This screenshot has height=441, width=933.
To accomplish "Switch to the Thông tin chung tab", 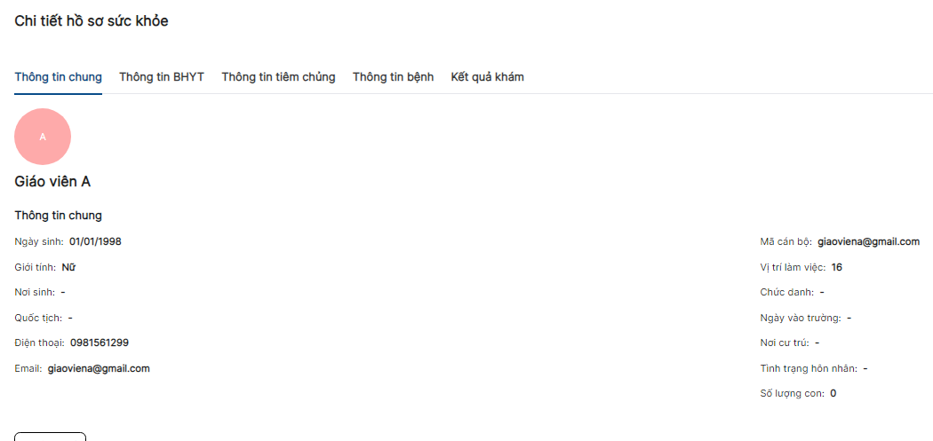I will pyautogui.click(x=59, y=76).
